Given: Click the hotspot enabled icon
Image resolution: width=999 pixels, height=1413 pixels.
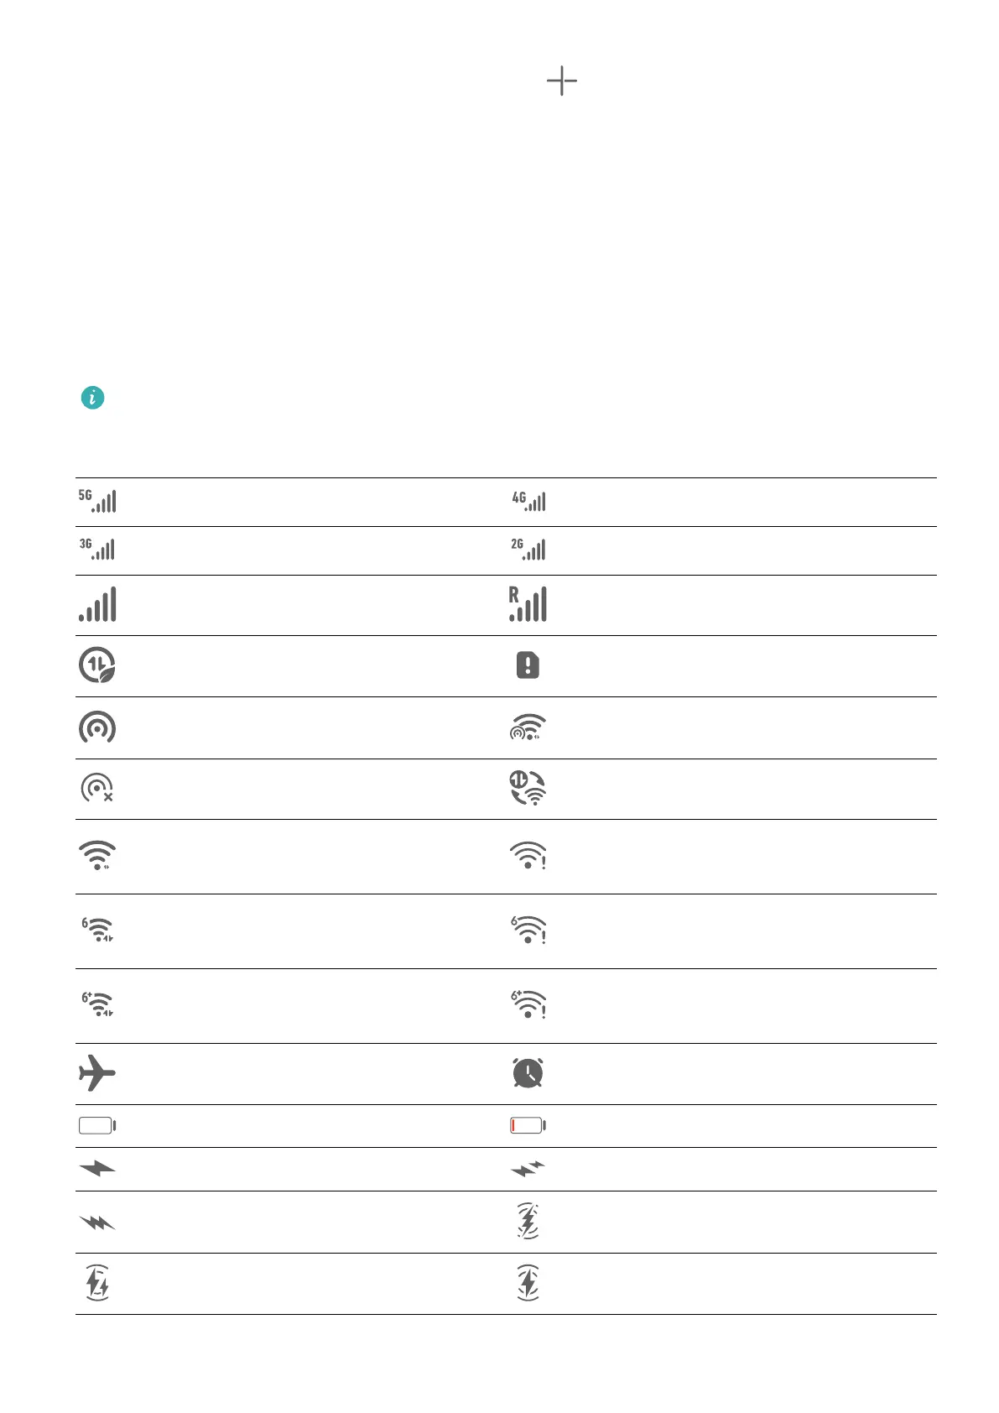Looking at the screenshot, I should pos(97,727).
